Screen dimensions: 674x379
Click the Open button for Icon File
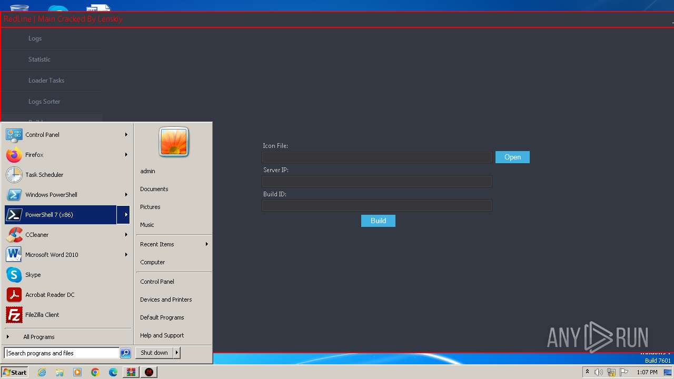pyautogui.click(x=512, y=157)
